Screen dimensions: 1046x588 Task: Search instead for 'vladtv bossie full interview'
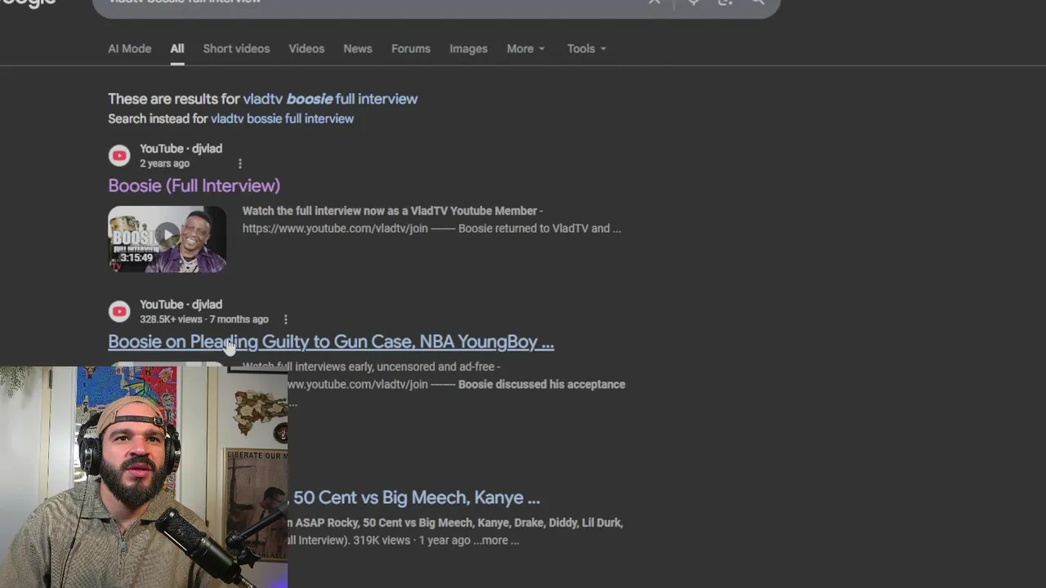282,118
